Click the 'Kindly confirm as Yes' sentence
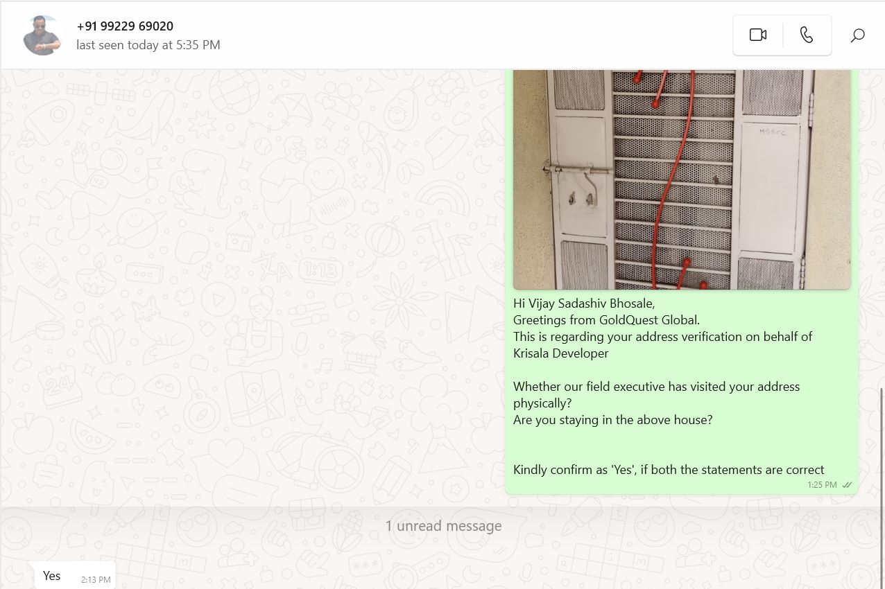This screenshot has width=885, height=589. 669,470
